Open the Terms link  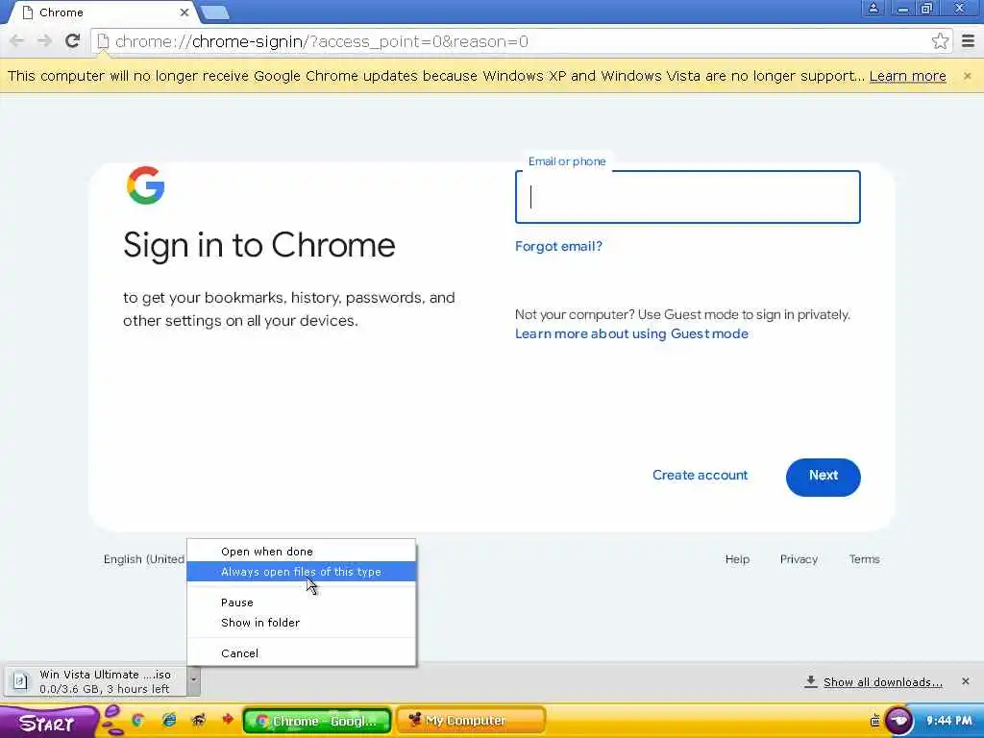pyautogui.click(x=864, y=559)
